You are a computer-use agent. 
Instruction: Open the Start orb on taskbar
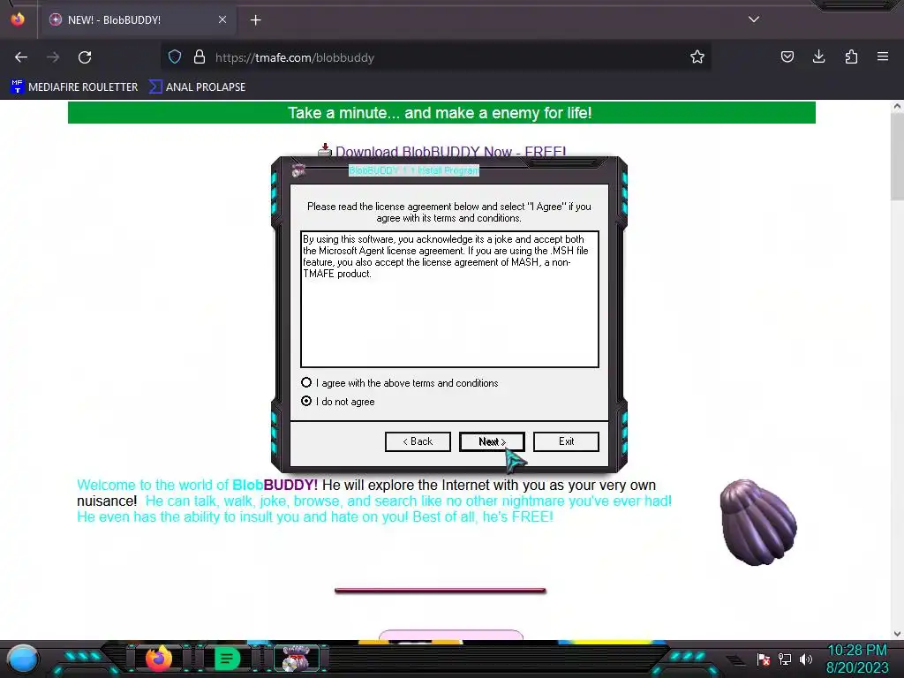(24, 659)
